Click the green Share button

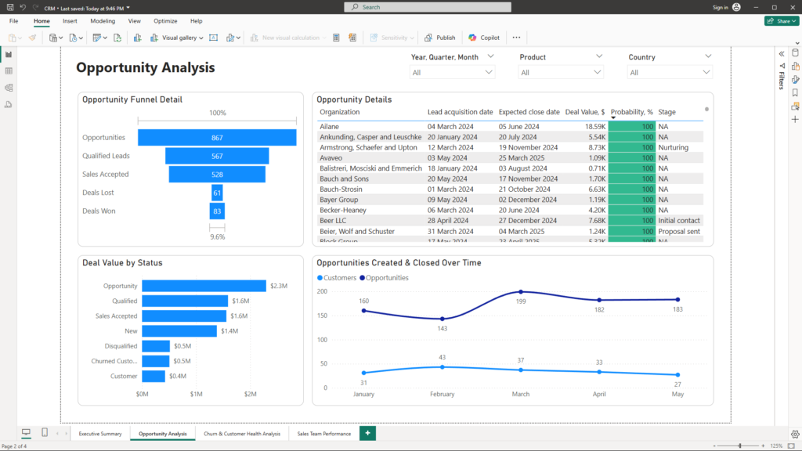[781, 21]
